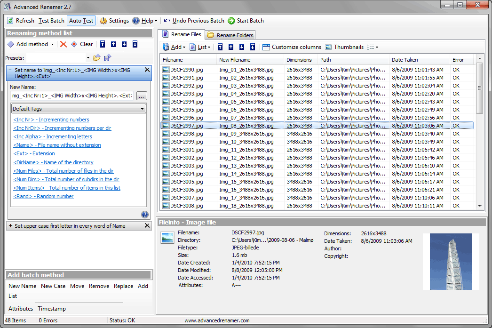Open saved preset folder icon
The width and height of the screenshot is (492, 328).
(x=97, y=58)
